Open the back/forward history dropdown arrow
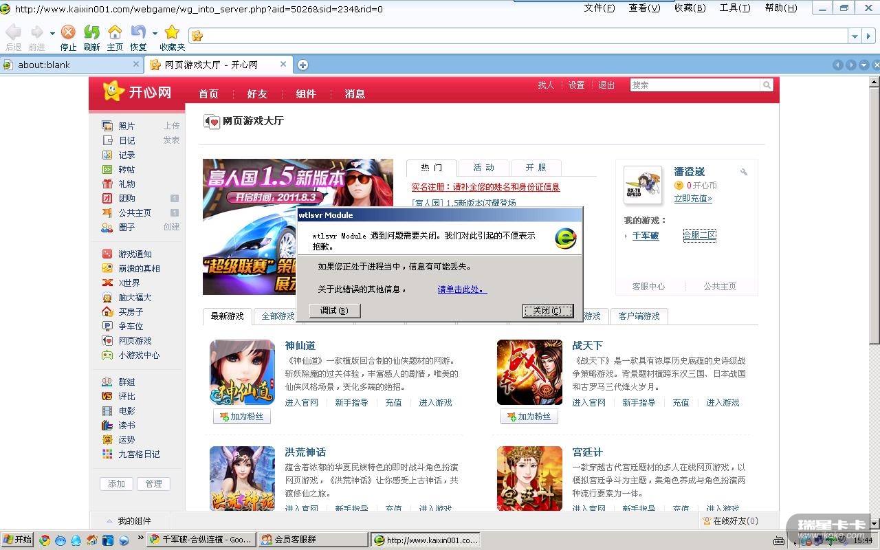The image size is (880, 550). tap(52, 33)
